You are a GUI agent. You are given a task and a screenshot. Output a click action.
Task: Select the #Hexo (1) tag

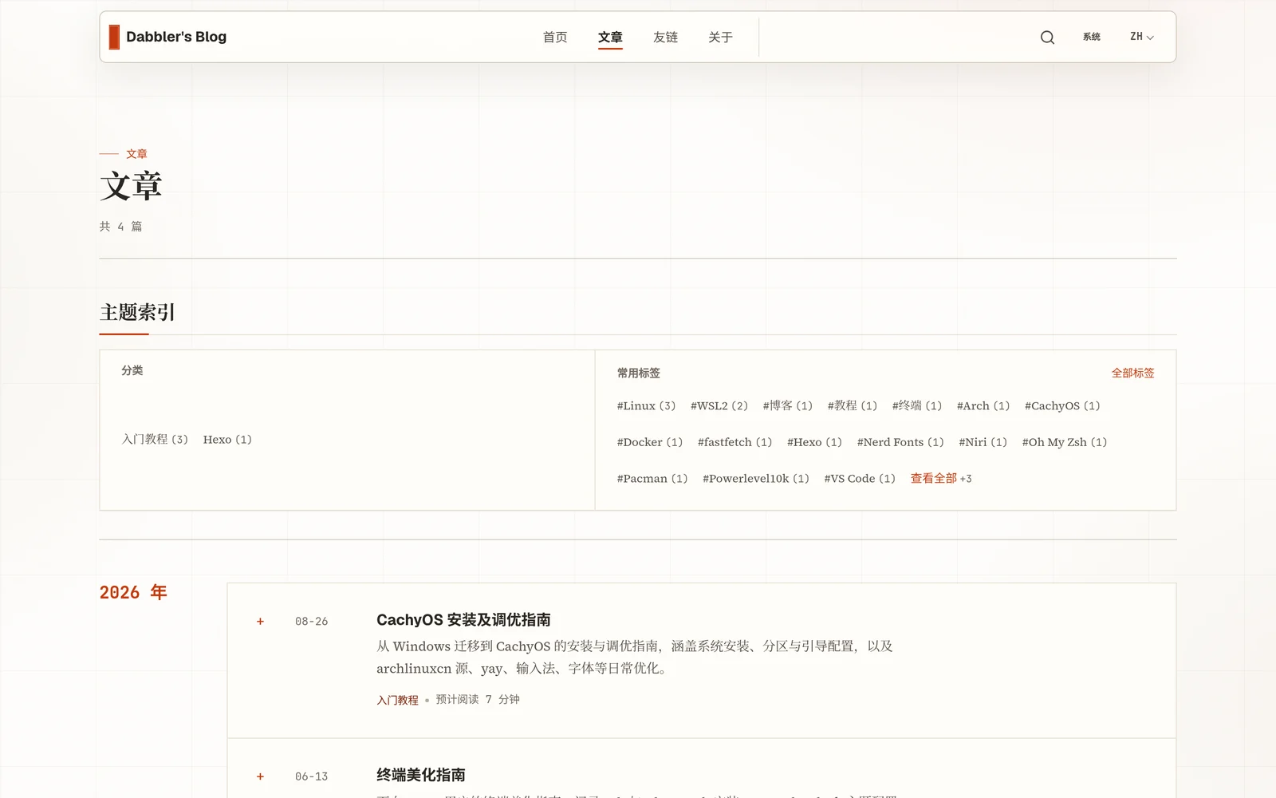point(814,442)
